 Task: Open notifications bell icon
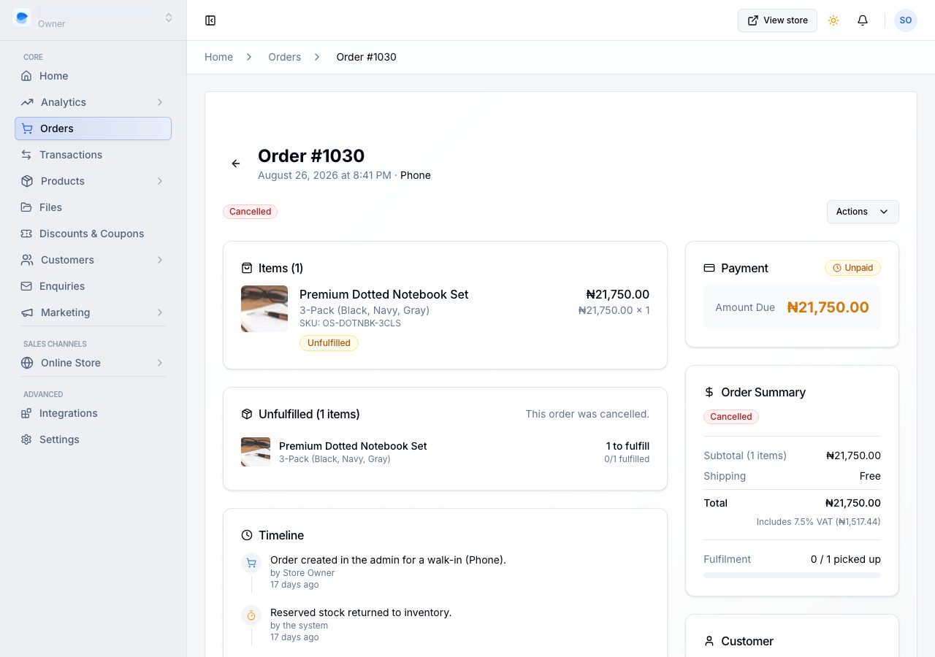click(863, 20)
